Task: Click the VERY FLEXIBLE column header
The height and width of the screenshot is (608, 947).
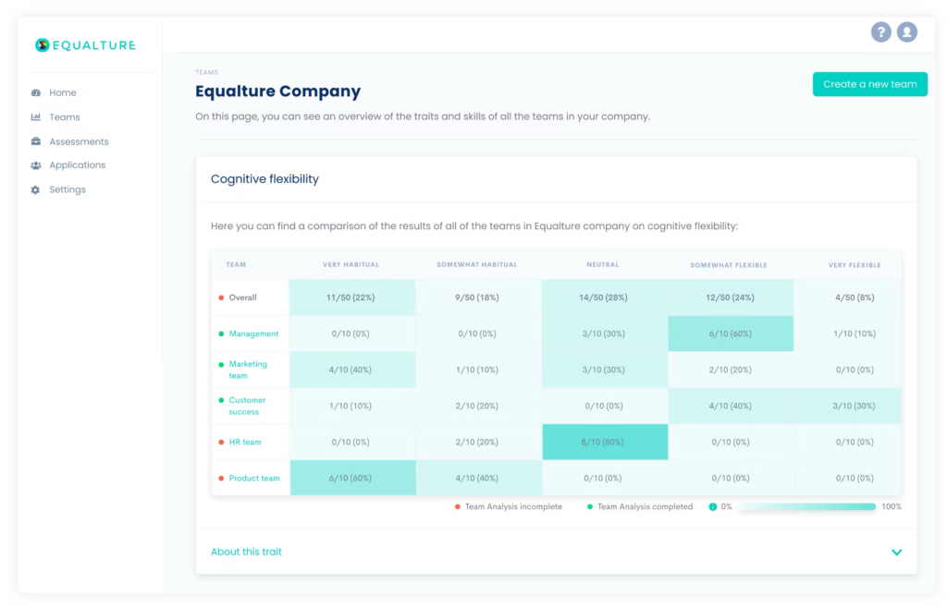Action: click(x=853, y=264)
